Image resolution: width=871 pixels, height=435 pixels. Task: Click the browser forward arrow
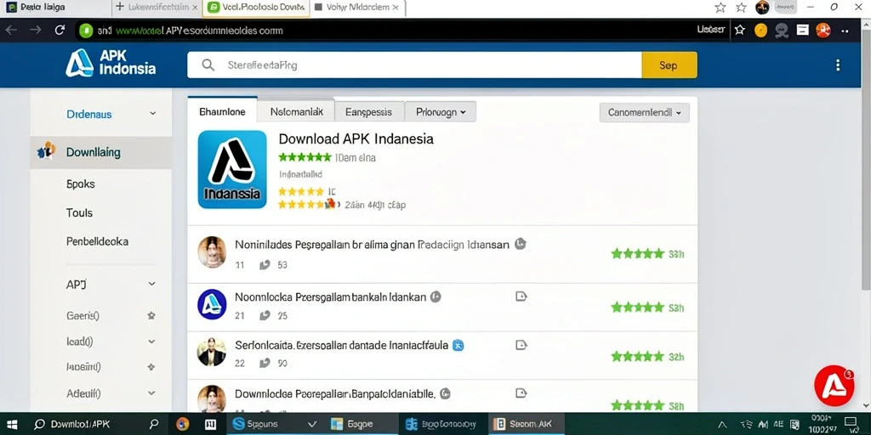pyautogui.click(x=36, y=30)
